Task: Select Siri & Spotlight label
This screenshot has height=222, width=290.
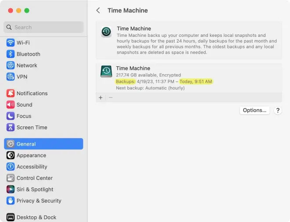Action: tap(35, 189)
